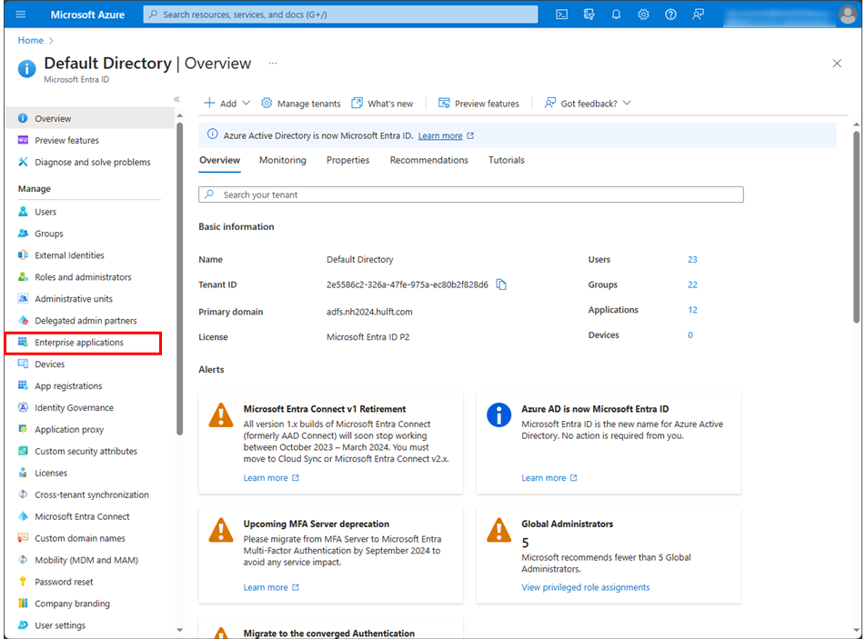Click the Custom domain names icon
The height and width of the screenshot is (639, 866).
[x=23, y=537]
